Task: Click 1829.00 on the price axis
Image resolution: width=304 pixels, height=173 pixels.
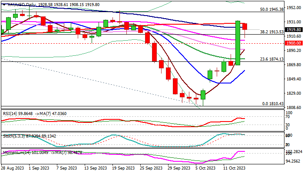Action: tap(294, 93)
